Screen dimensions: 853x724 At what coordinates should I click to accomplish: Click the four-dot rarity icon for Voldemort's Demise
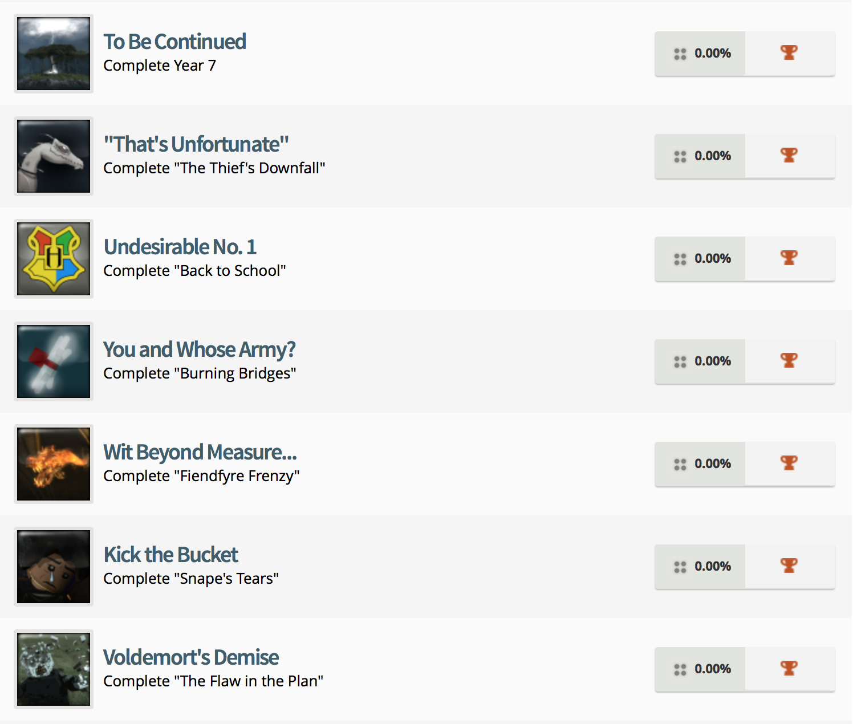680,669
